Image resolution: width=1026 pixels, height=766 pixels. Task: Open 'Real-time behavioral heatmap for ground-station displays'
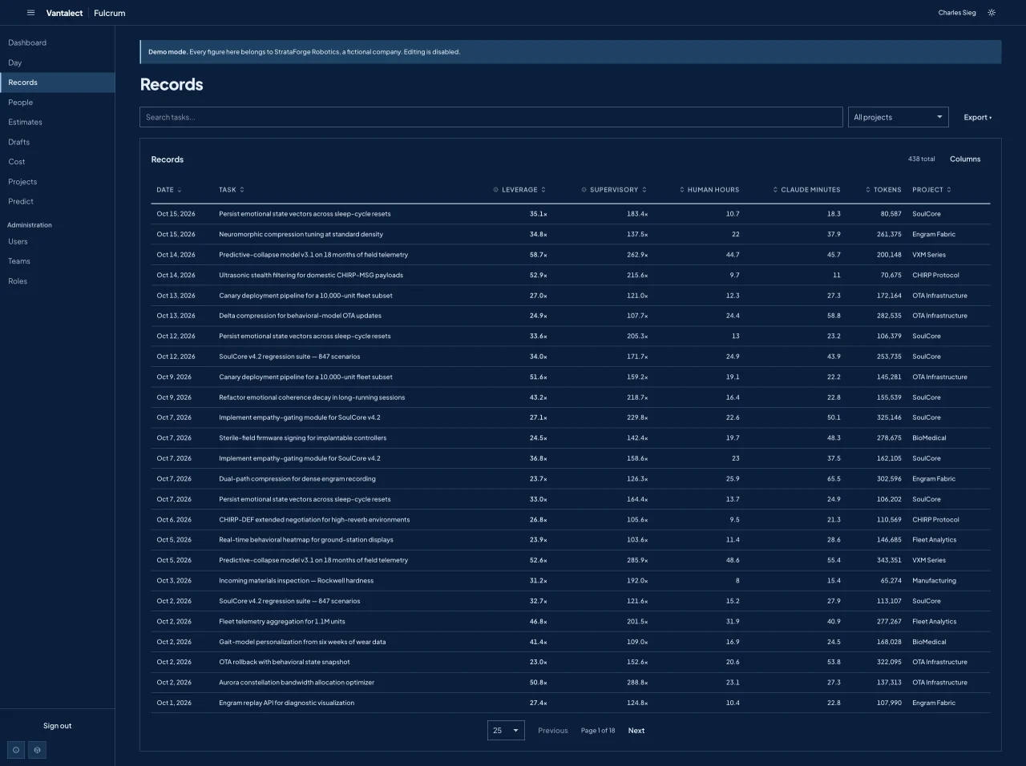tap(571, 540)
